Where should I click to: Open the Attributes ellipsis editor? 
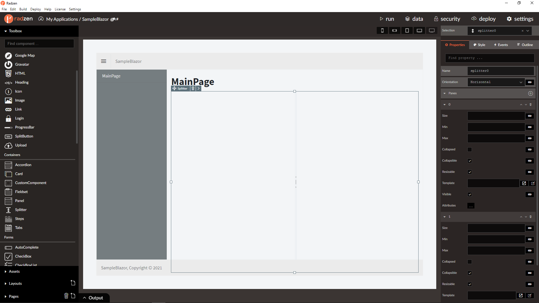(x=471, y=206)
